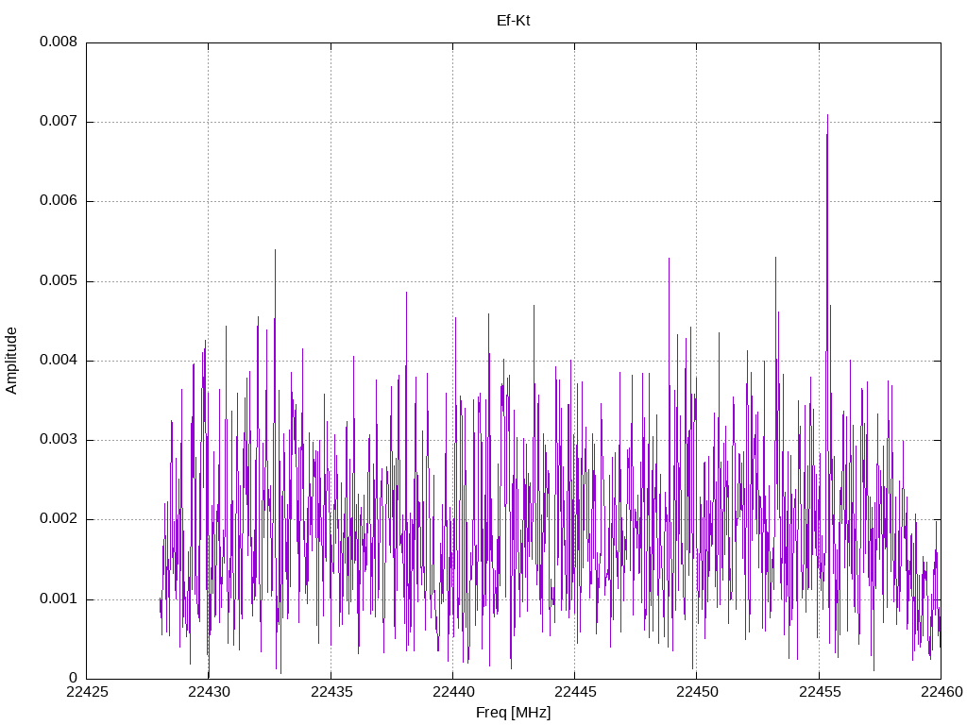Click the tallest spectrum peak tip above 0.007
Image resolution: width=967 pixels, height=725 pixels.
point(827,115)
